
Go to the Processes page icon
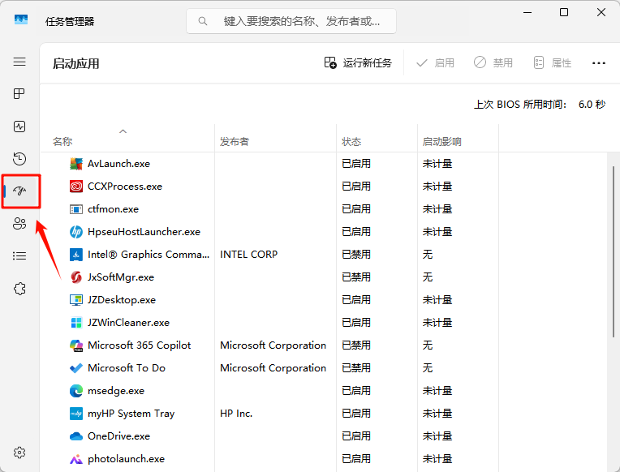pyautogui.click(x=19, y=94)
